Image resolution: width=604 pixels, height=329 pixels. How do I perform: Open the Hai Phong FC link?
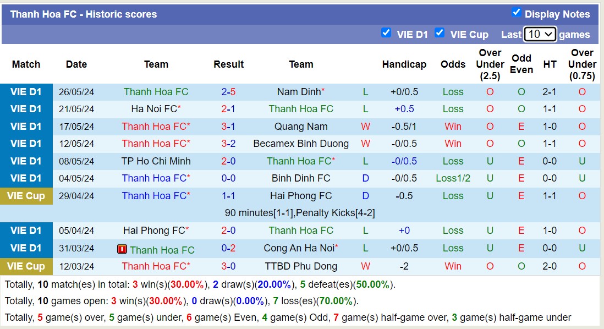coord(301,195)
